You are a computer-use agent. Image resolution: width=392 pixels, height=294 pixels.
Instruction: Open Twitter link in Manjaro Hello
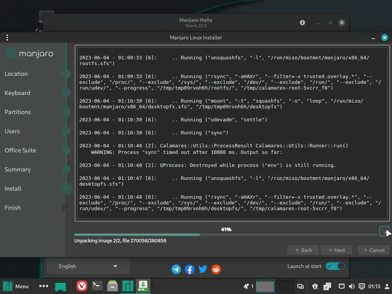(203, 269)
